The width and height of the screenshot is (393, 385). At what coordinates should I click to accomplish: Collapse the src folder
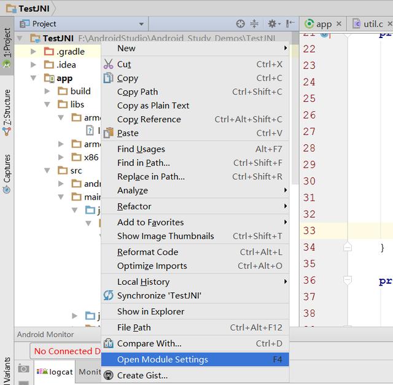(47, 171)
